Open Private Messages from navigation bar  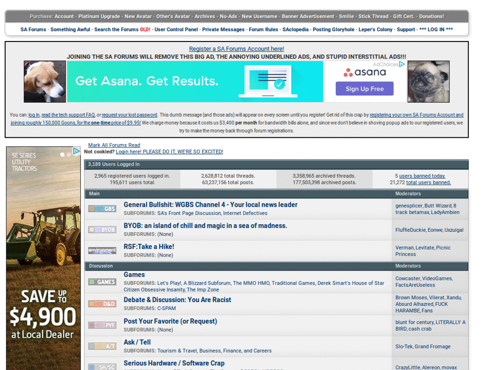tap(223, 29)
